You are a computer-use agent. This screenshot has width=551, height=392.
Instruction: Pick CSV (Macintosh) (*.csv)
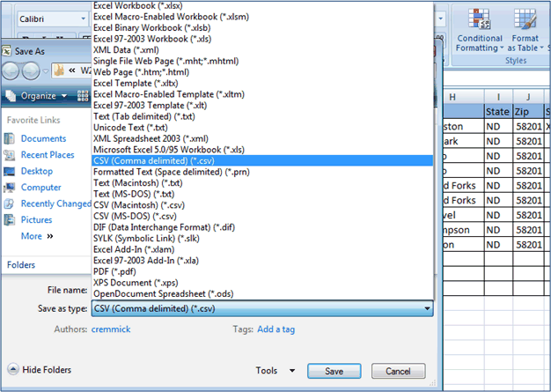coord(262,205)
